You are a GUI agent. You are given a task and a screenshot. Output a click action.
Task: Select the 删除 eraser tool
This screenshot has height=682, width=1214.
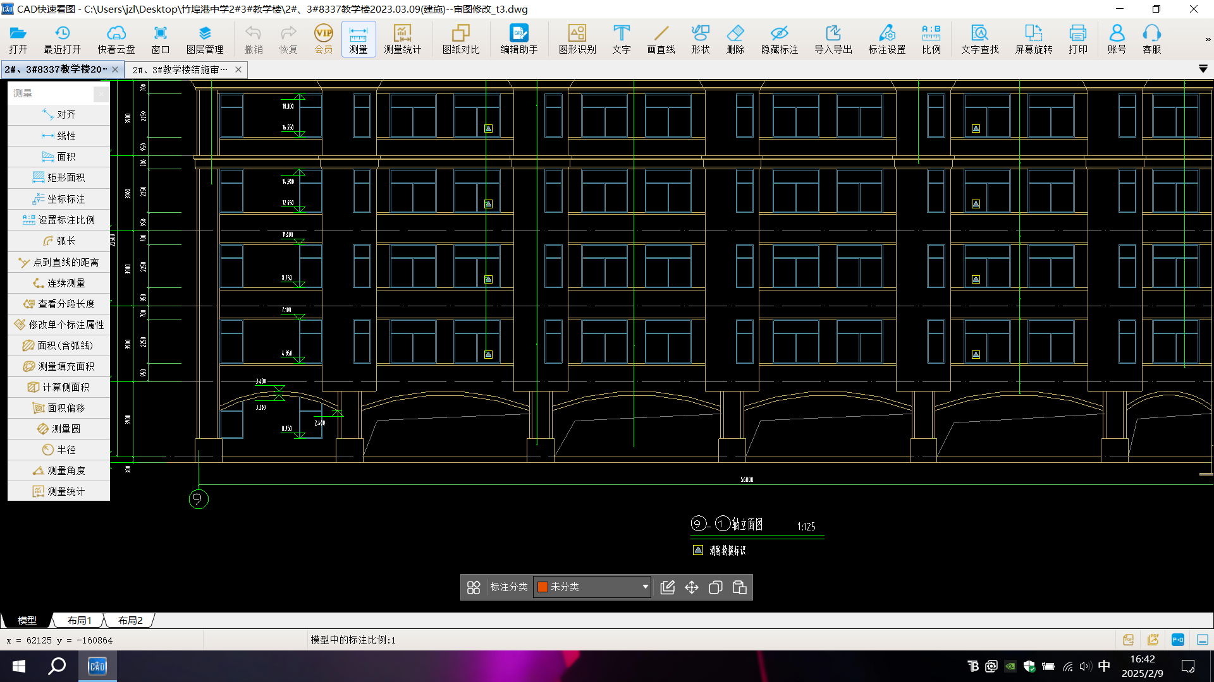735,39
